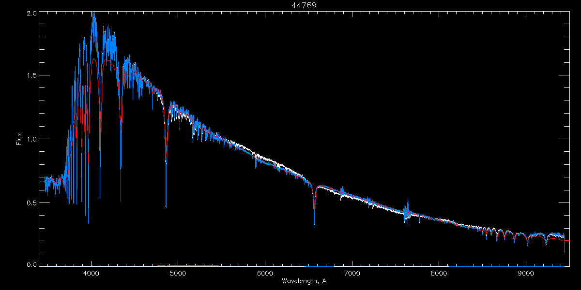Screen dimensions: 581x290
Task: Click the 0.0 y-axis tick label
Action: (x=30, y=265)
